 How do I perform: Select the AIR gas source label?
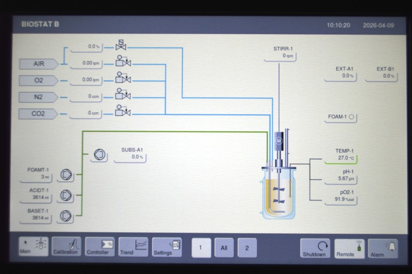(39, 64)
